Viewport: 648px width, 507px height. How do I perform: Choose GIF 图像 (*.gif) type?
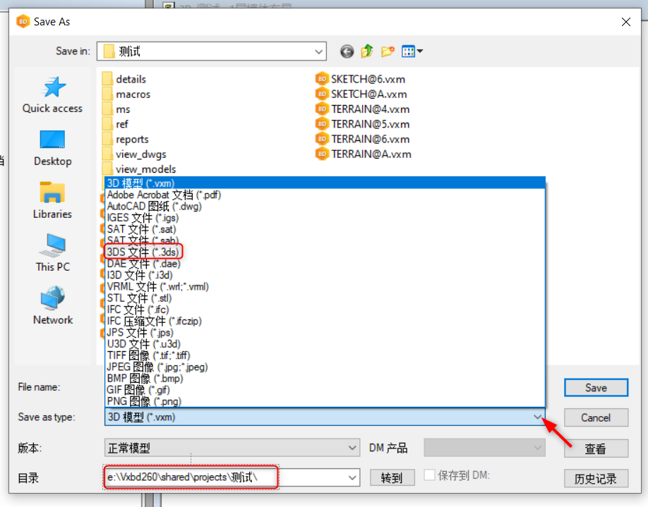tap(325, 390)
